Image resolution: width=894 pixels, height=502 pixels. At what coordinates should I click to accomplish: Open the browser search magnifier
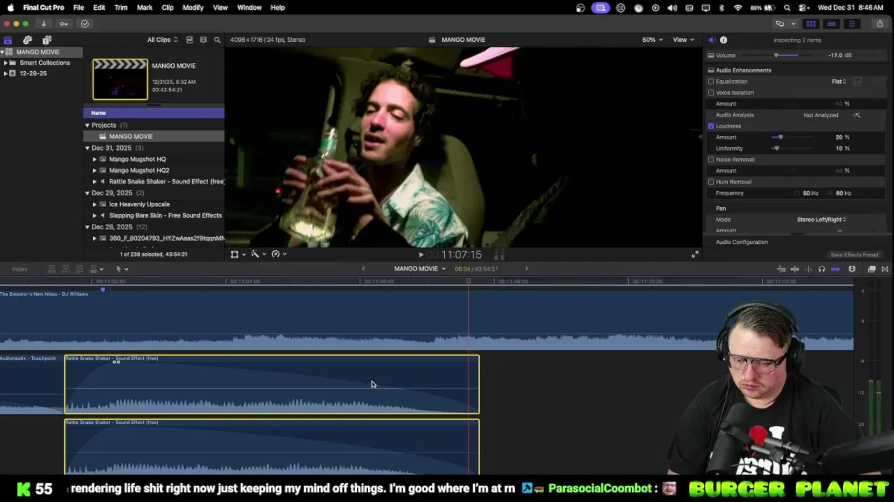tap(217, 40)
